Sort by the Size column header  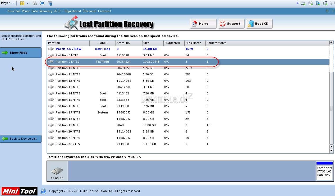[x=153, y=43]
